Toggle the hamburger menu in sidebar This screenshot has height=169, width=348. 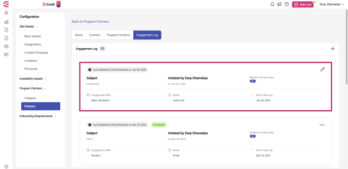[6, 13]
